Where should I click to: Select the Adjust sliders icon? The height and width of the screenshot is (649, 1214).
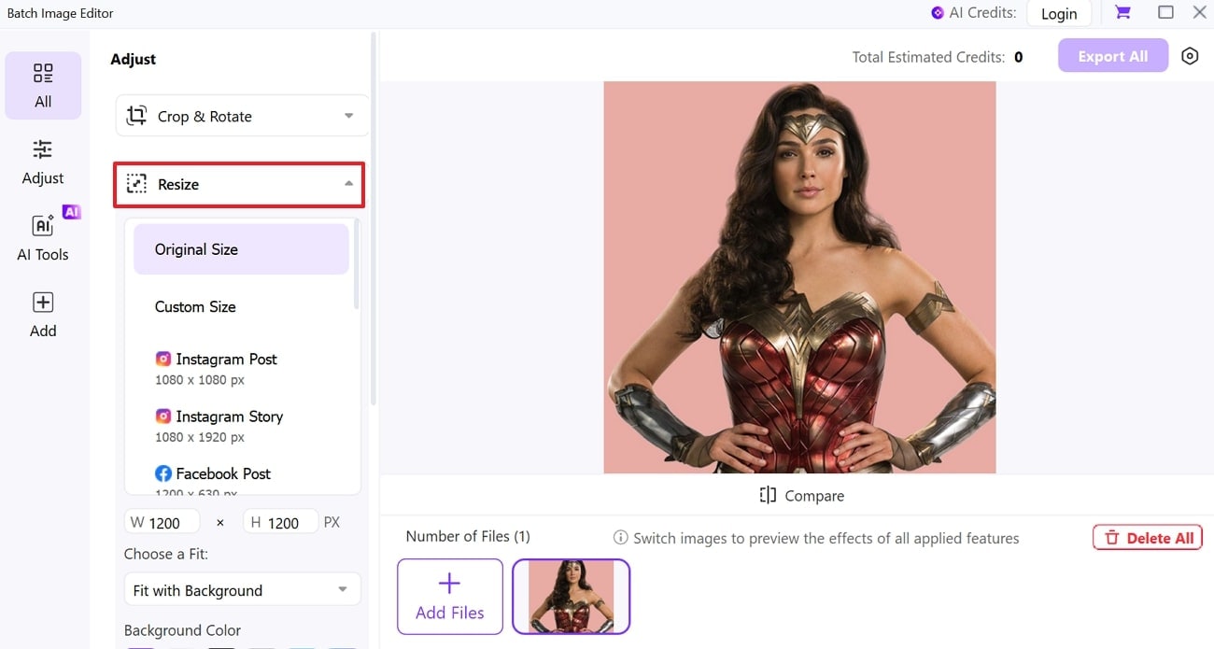[43, 149]
